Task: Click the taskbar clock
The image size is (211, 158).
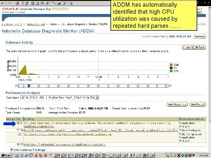Action: [x=204, y=156]
